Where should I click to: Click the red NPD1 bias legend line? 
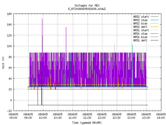154,37
